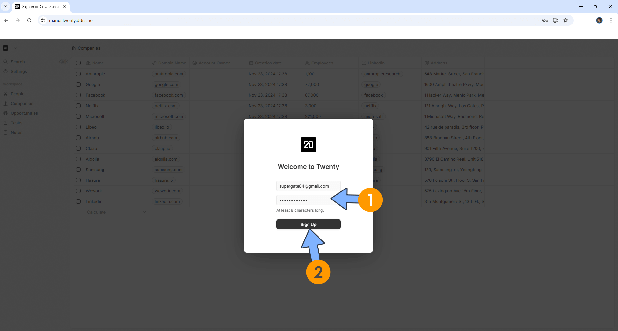Image resolution: width=618 pixels, height=331 pixels.
Task: Bookmark this page with the star icon
Action: pyautogui.click(x=565, y=20)
